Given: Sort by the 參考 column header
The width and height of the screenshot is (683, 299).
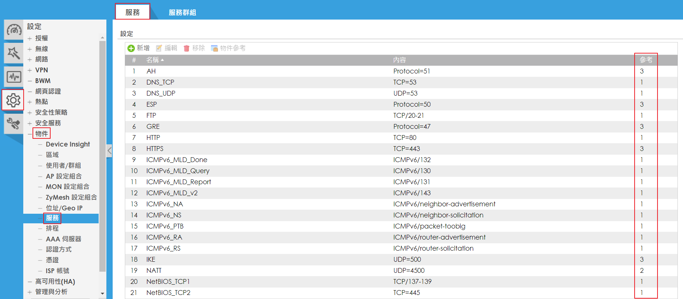Looking at the screenshot, I should [646, 60].
